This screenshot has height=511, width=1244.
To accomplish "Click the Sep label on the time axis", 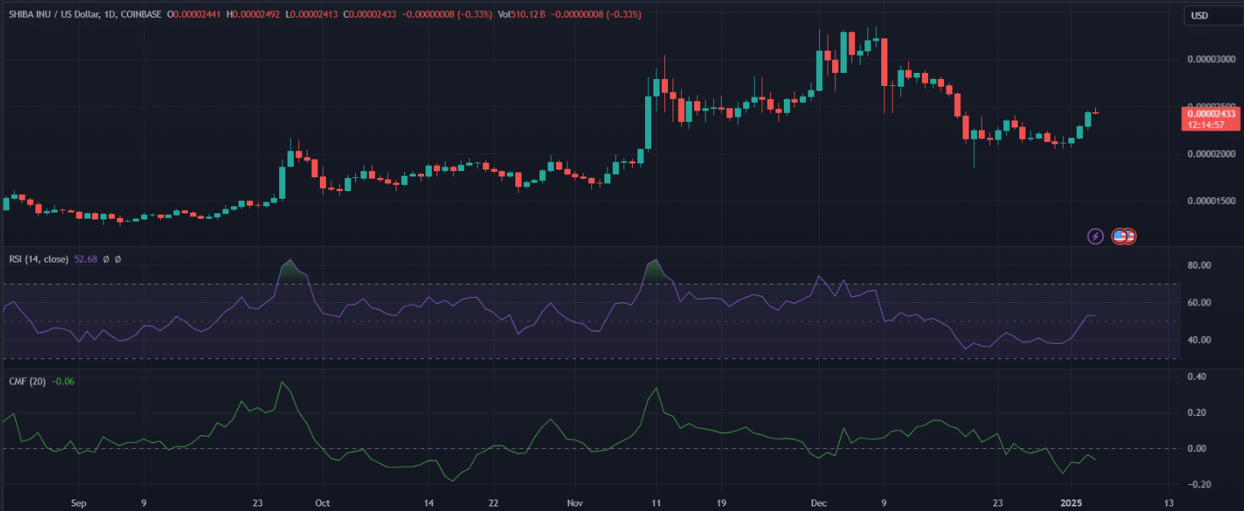I will point(78,503).
